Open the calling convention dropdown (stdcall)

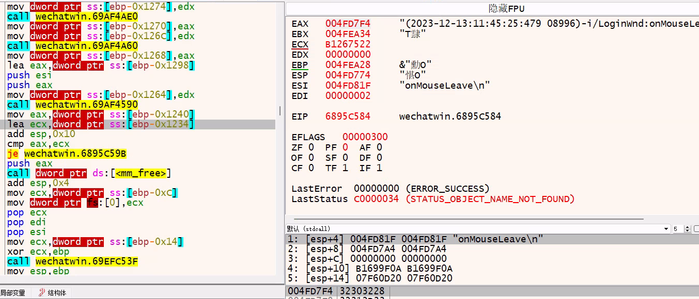coord(666,229)
